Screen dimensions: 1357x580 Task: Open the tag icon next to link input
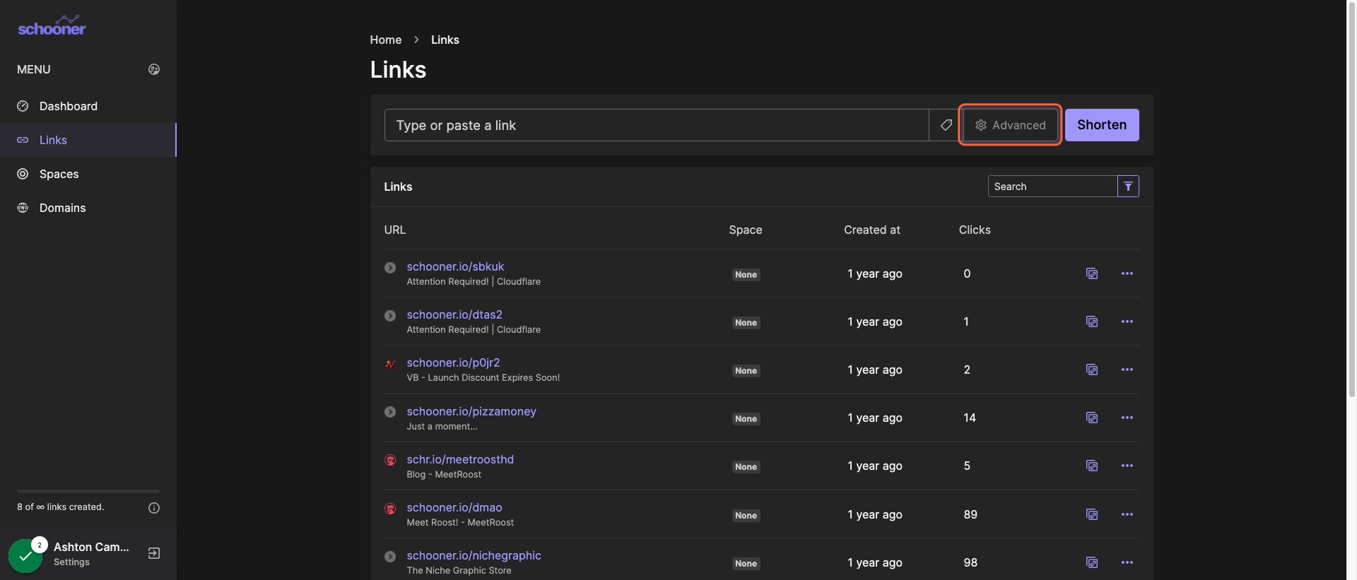tap(946, 125)
